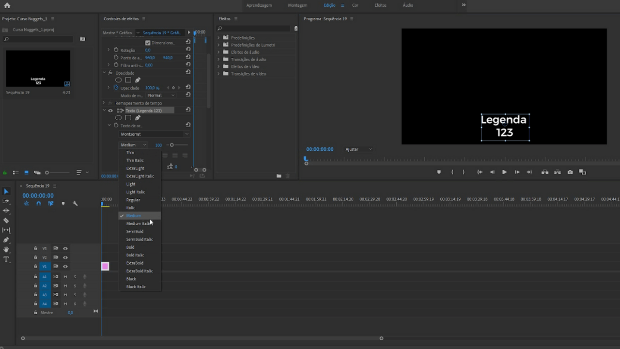Screen dimensions: 620x349
Task: Expand Remapeamento de tempo section
Action: pos(104,103)
